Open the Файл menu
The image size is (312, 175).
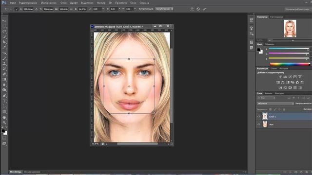13,3
